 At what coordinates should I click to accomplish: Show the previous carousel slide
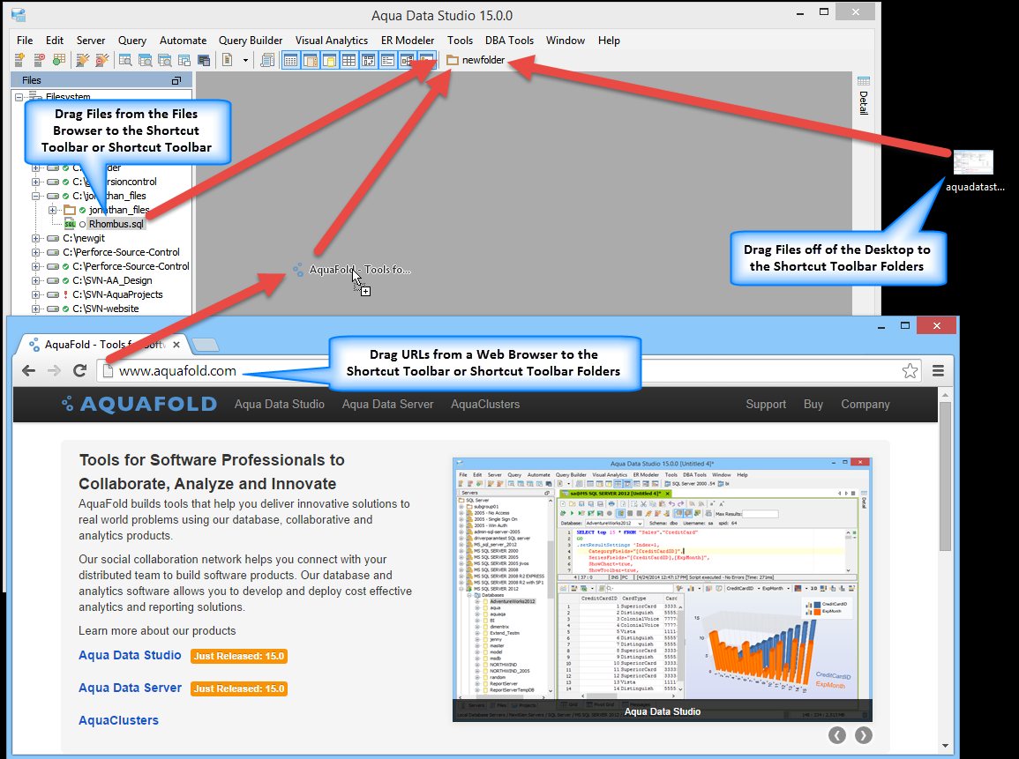[837, 735]
